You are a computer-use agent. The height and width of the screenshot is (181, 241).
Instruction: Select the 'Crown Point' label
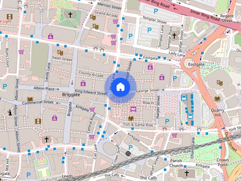[x=223, y=162]
